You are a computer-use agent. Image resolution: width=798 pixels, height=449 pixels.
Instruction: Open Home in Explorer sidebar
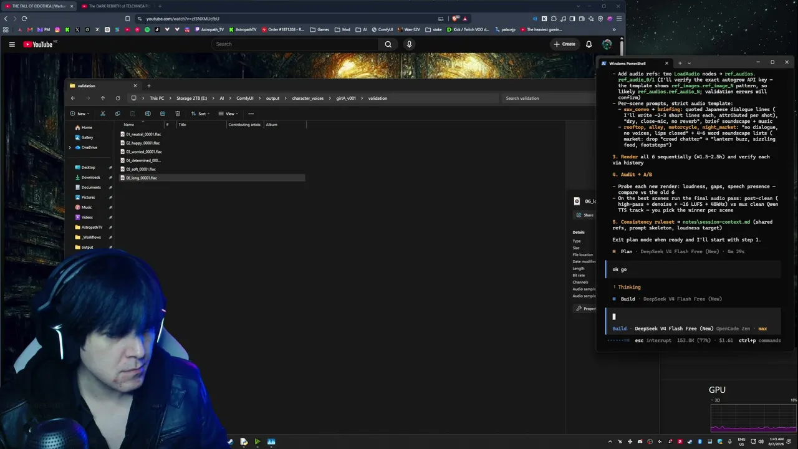83,127
